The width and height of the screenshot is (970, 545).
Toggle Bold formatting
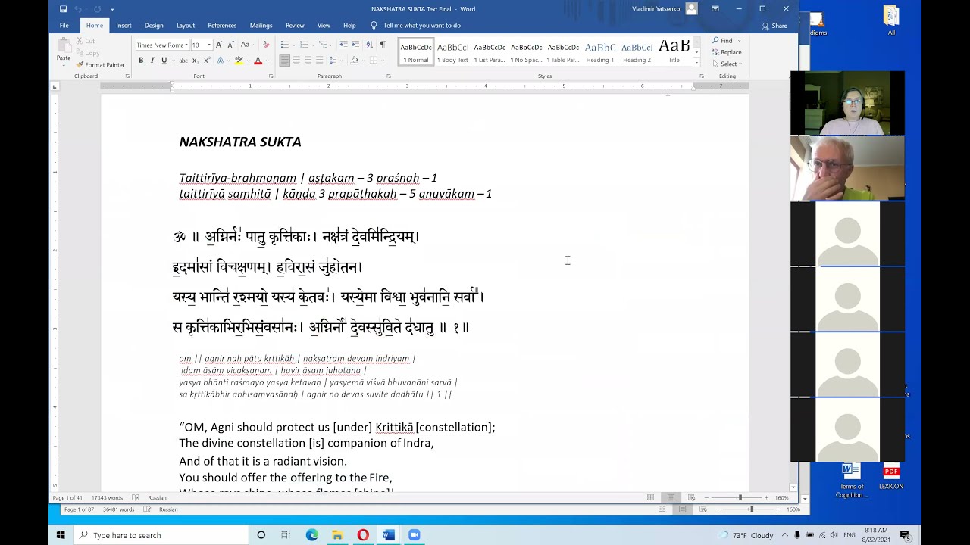[x=141, y=61]
